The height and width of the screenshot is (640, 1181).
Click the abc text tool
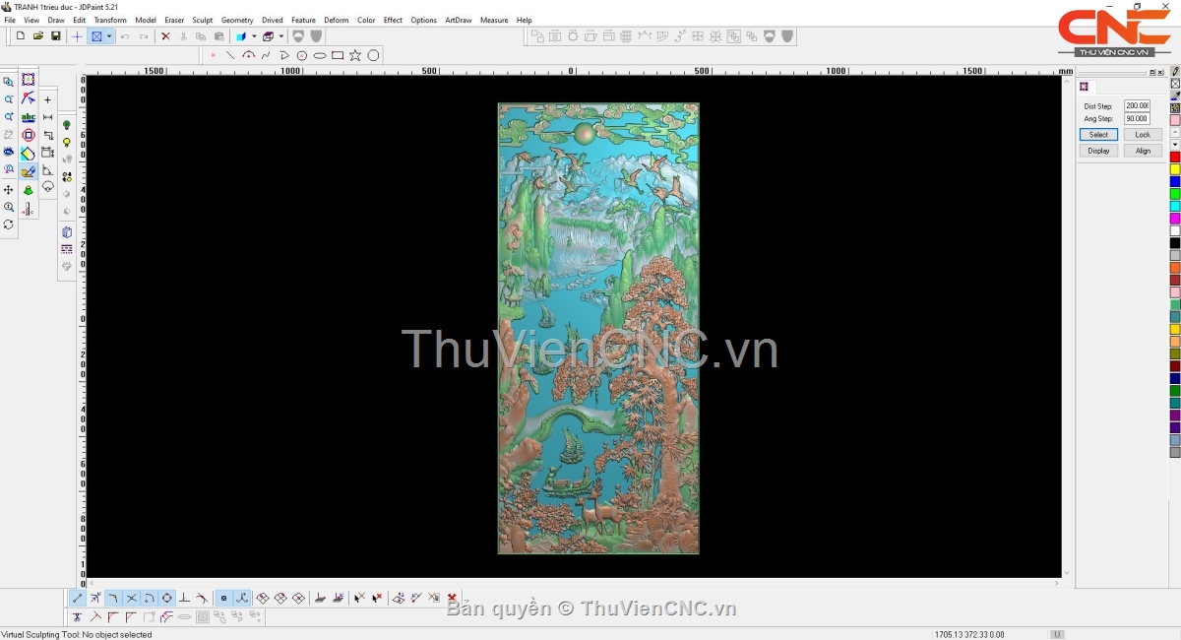pos(29,117)
